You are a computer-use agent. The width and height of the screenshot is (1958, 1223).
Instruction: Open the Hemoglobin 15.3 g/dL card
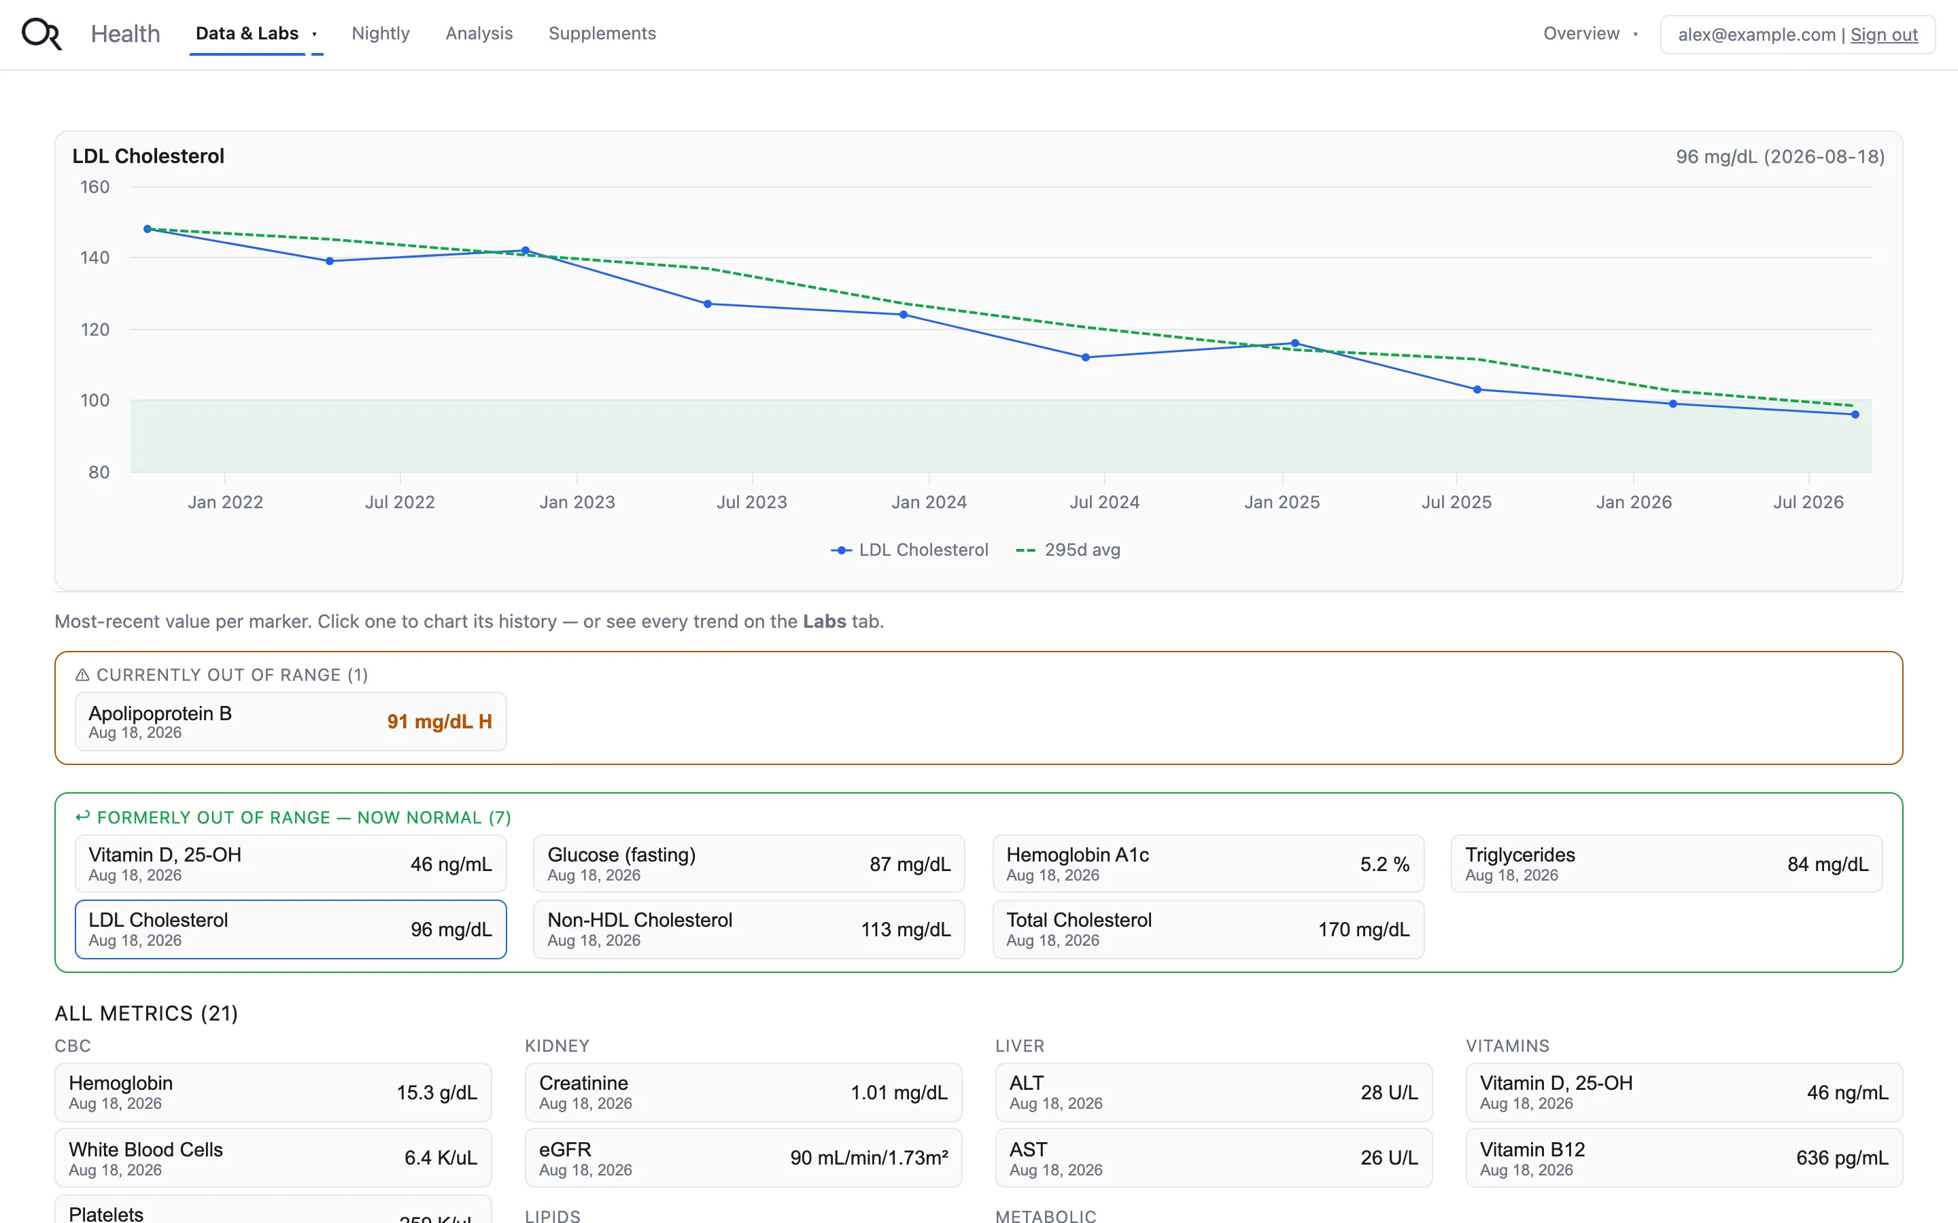273,1093
